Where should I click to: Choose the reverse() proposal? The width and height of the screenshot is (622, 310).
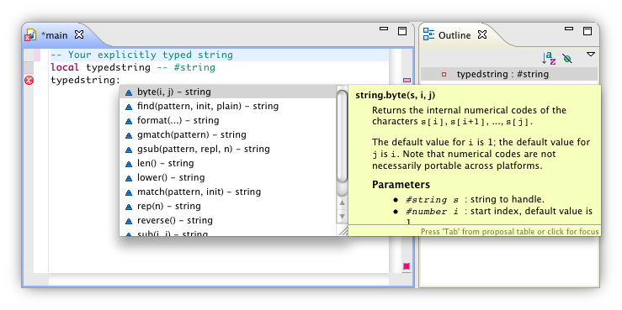228,220
